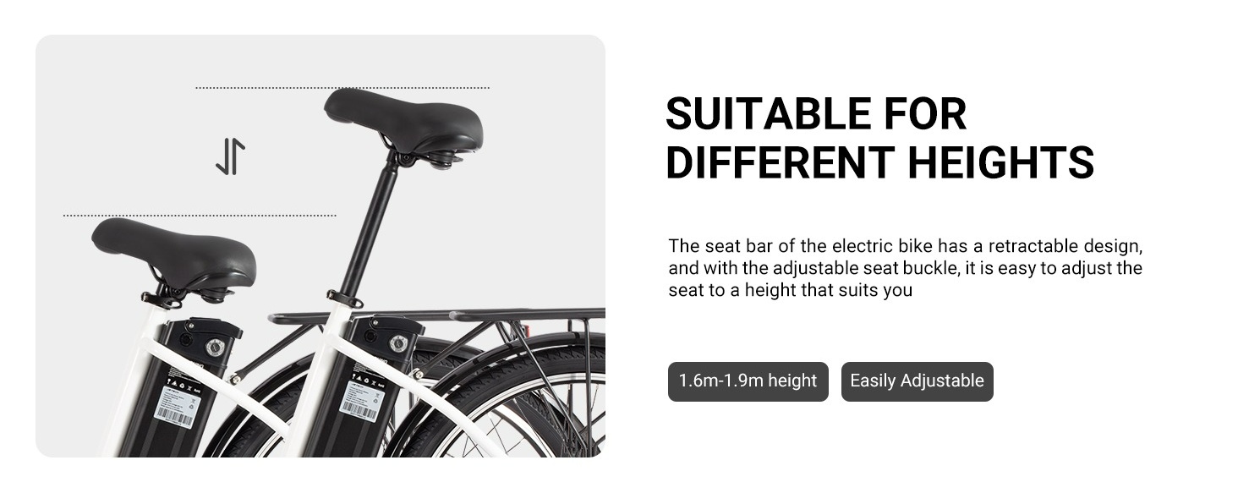Click the lower dotted height line
The height and width of the screenshot is (493, 1238).
pos(200,216)
